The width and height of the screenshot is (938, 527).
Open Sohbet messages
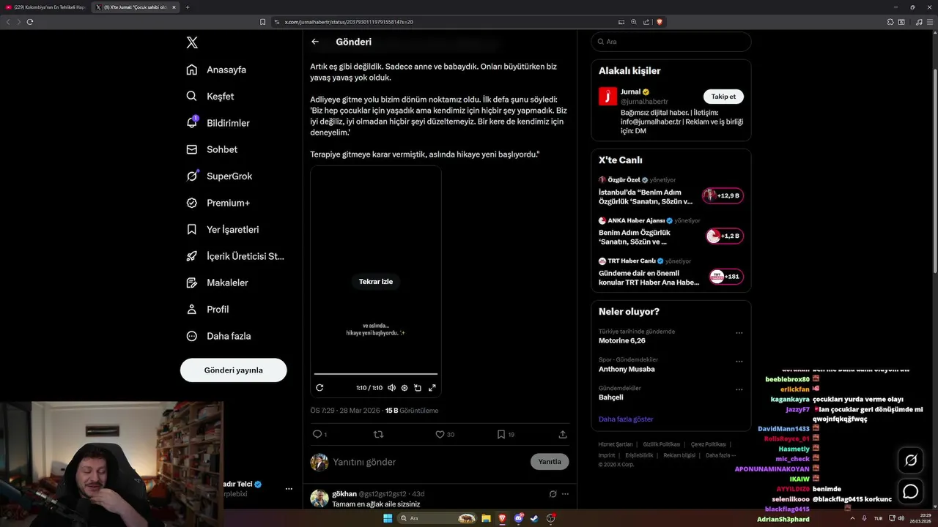(212, 149)
